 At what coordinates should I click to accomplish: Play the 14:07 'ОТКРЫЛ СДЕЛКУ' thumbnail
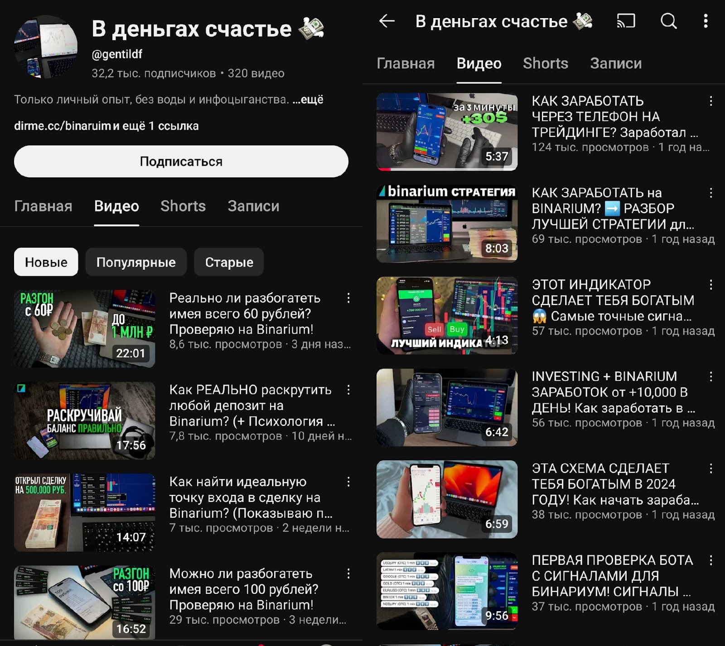(85, 512)
